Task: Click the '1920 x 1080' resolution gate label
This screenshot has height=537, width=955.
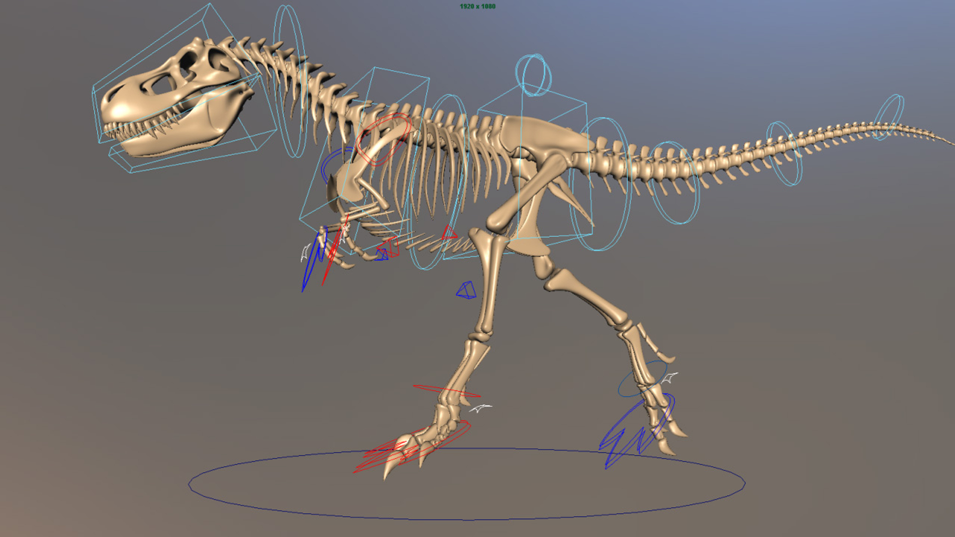Action: [x=477, y=6]
